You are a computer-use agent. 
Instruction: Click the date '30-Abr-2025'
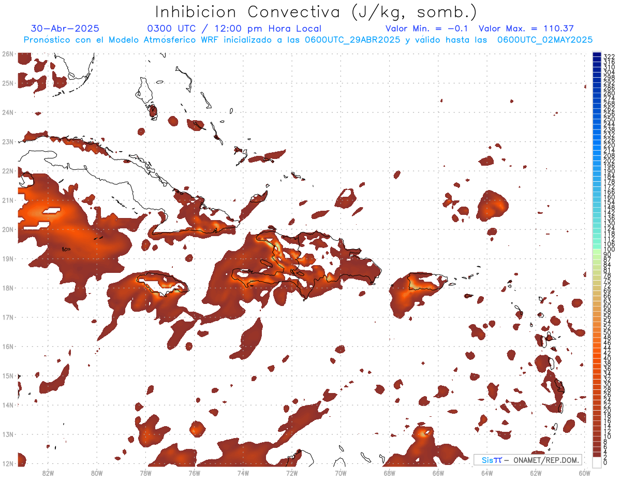[x=65, y=28]
